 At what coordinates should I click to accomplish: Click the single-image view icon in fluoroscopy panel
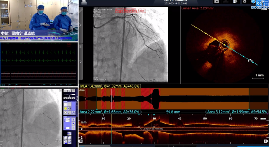pyautogui.click(x=66, y=104)
